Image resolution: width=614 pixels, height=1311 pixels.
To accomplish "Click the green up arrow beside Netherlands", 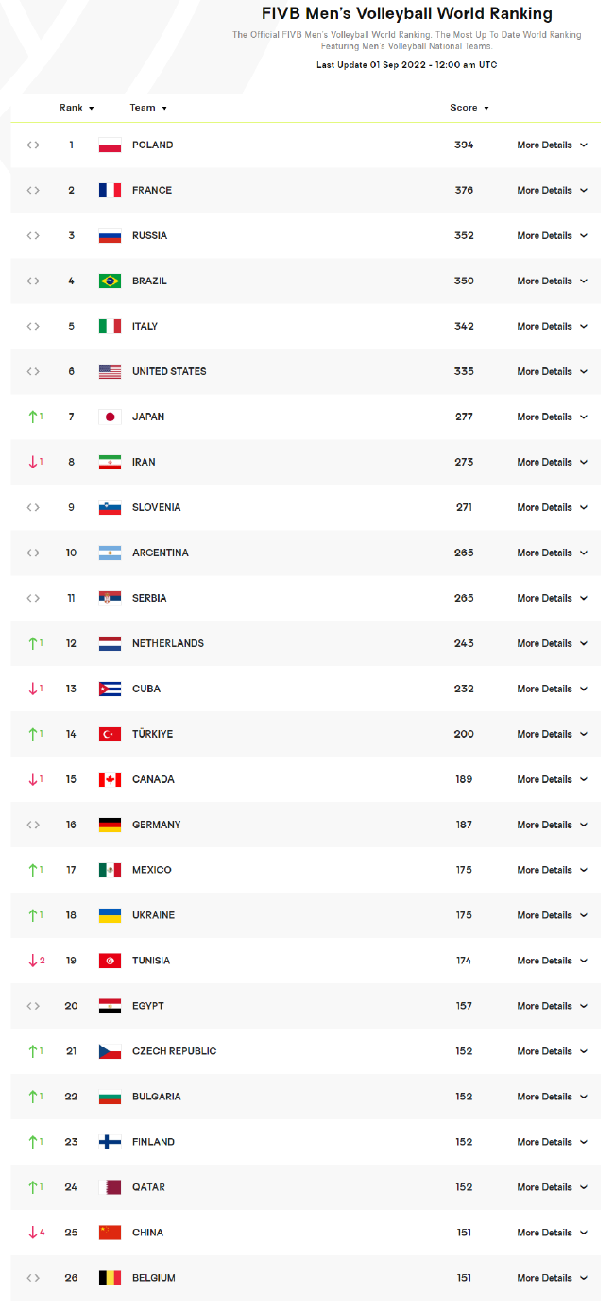I will (32, 643).
